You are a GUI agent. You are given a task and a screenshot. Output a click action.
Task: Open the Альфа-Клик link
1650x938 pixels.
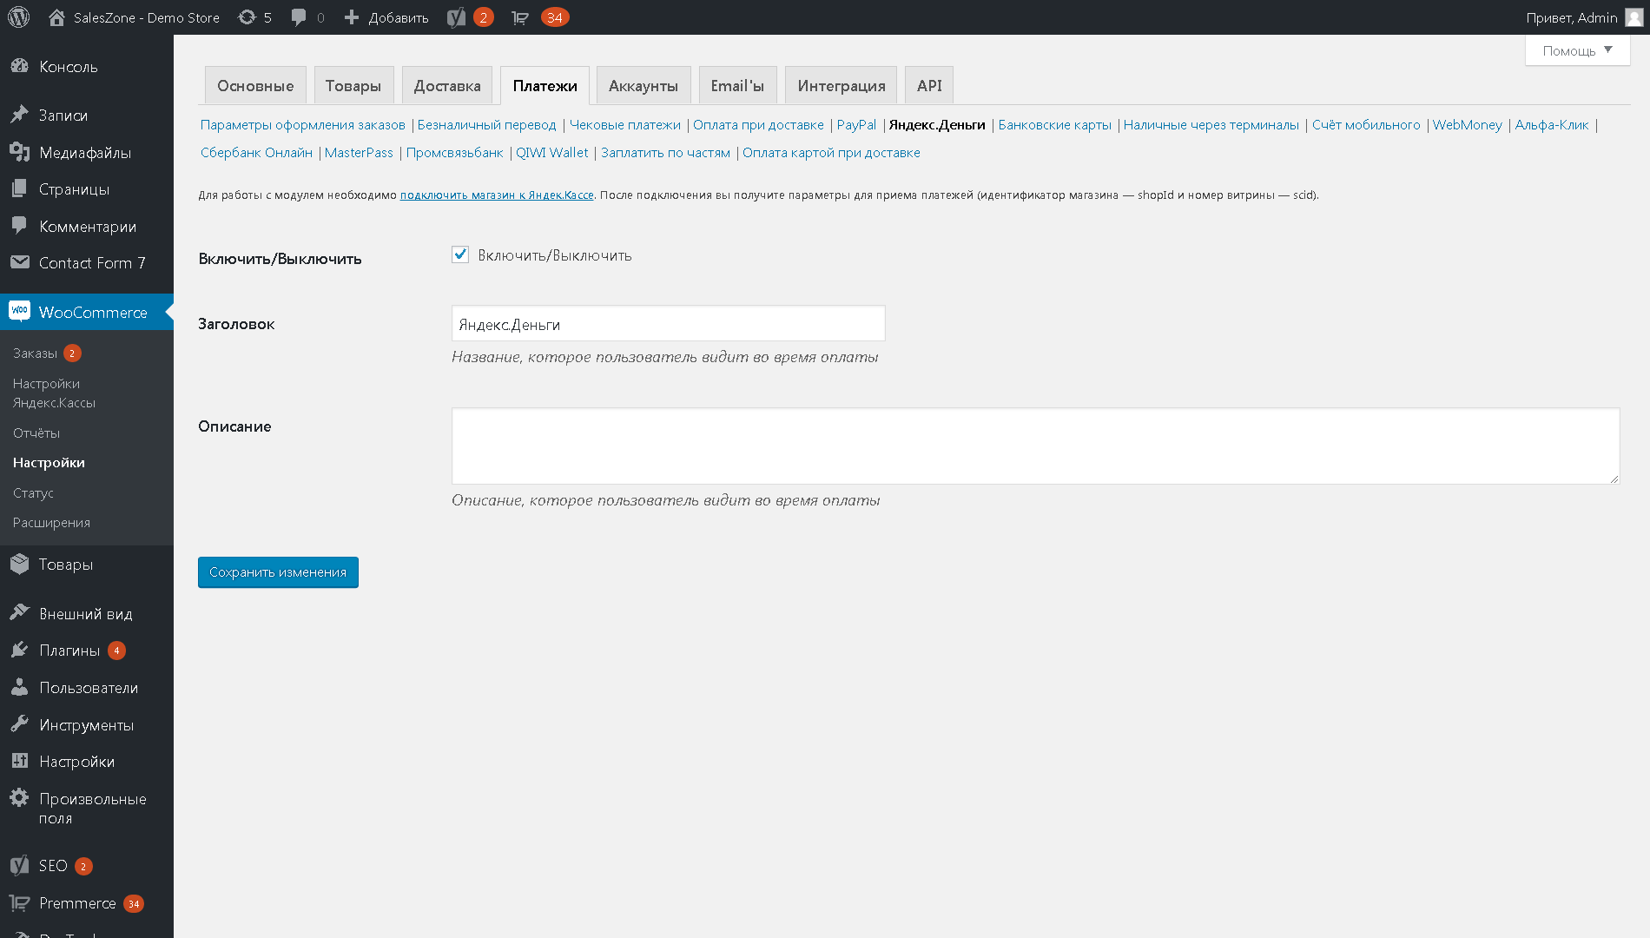tap(1552, 125)
